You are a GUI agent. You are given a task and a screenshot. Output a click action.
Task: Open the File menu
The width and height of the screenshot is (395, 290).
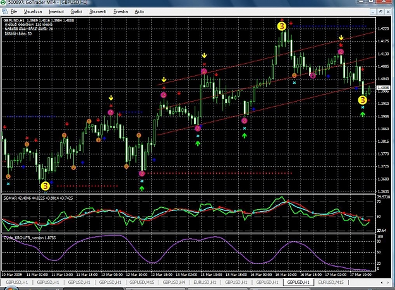pyautogui.click(x=14, y=11)
